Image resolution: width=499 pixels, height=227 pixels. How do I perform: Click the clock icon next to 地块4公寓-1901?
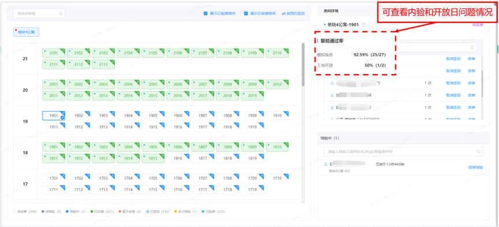364,24
